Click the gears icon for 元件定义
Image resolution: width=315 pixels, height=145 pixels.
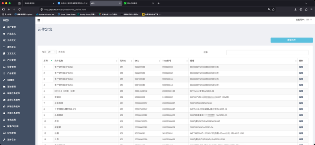[4, 41]
